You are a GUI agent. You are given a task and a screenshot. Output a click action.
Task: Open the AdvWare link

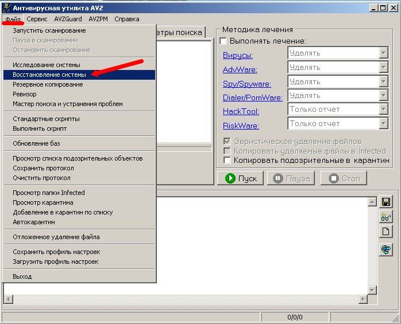pos(240,69)
